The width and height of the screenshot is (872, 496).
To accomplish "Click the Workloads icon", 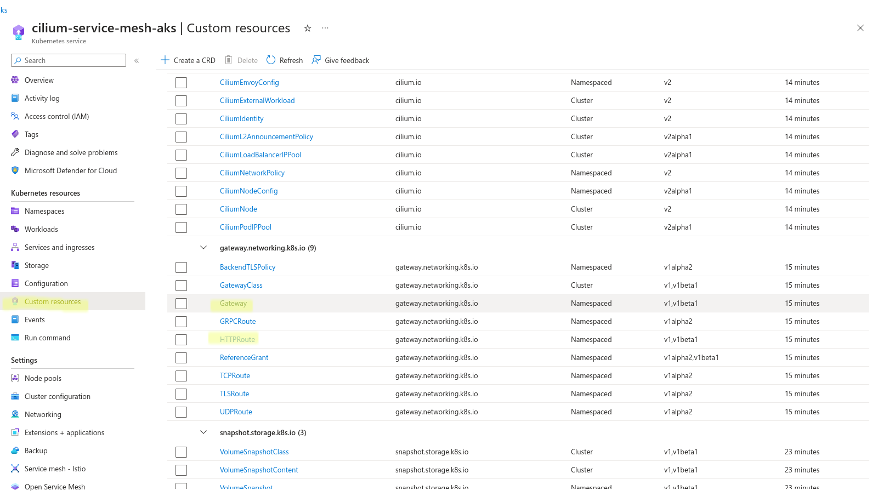I will coord(15,229).
